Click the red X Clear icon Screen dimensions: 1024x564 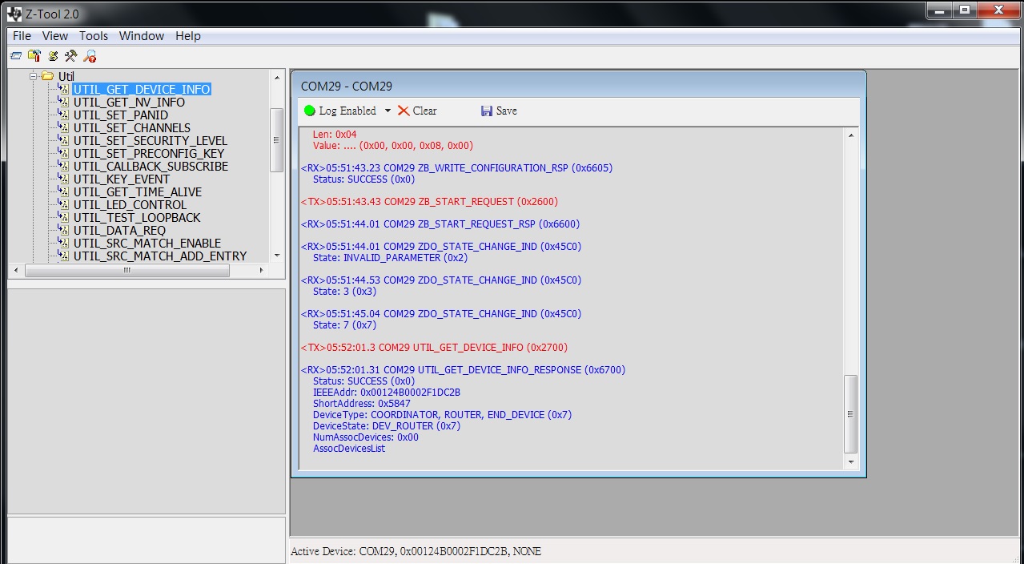[x=404, y=111]
